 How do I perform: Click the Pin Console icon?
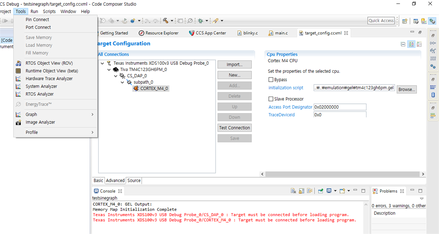click(x=321, y=191)
